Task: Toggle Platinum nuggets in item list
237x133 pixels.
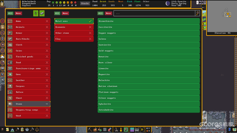Action: (149, 92)
